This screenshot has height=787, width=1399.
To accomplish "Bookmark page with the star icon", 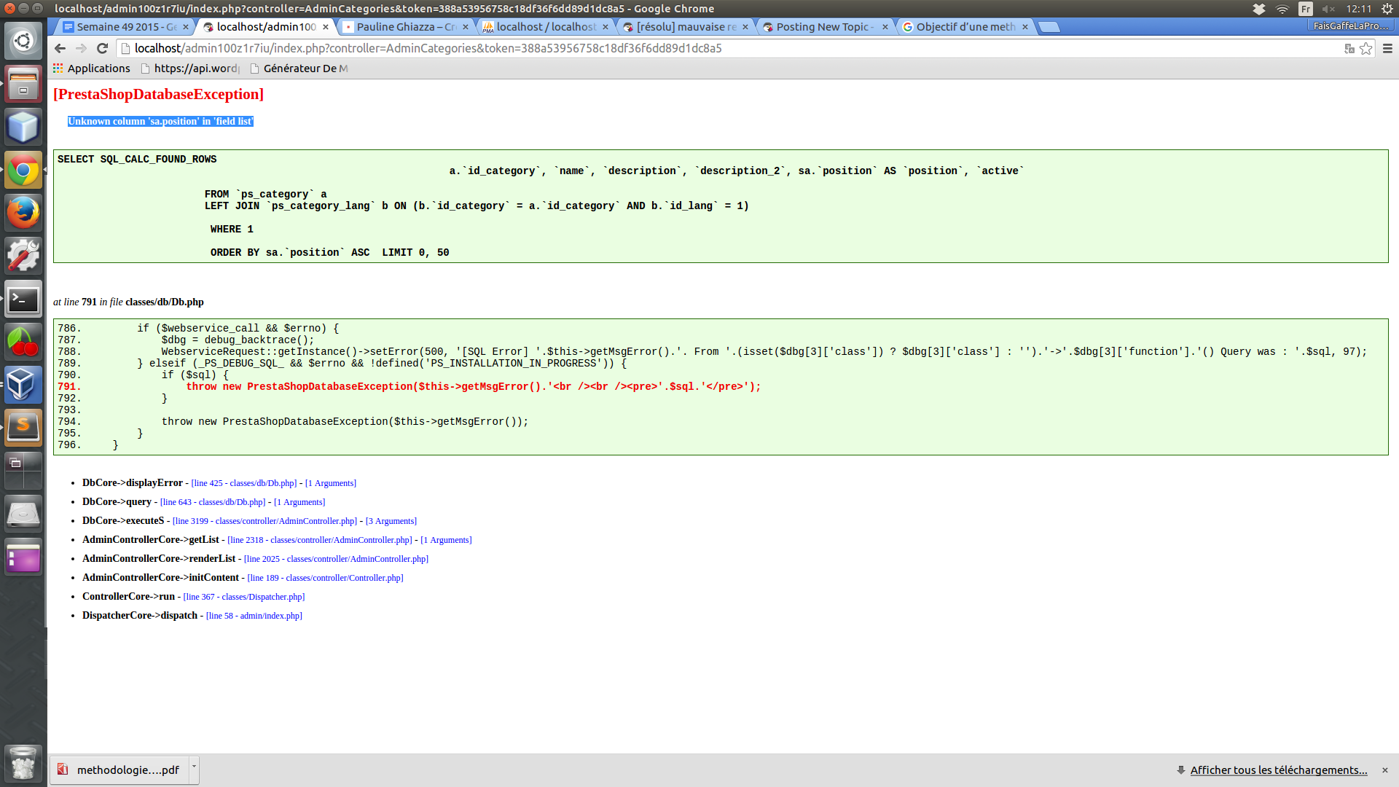I will (x=1366, y=48).
